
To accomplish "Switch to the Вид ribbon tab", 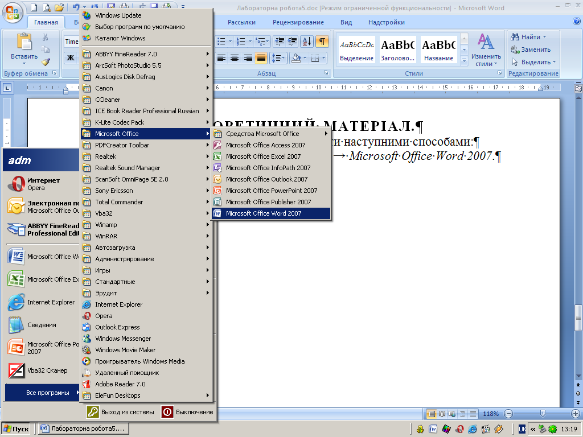I will coord(346,22).
